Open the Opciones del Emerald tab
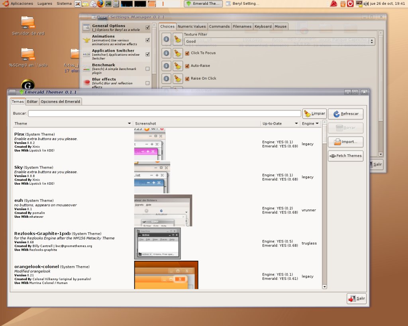Screen dimensions: 408x326 [x=61, y=102]
